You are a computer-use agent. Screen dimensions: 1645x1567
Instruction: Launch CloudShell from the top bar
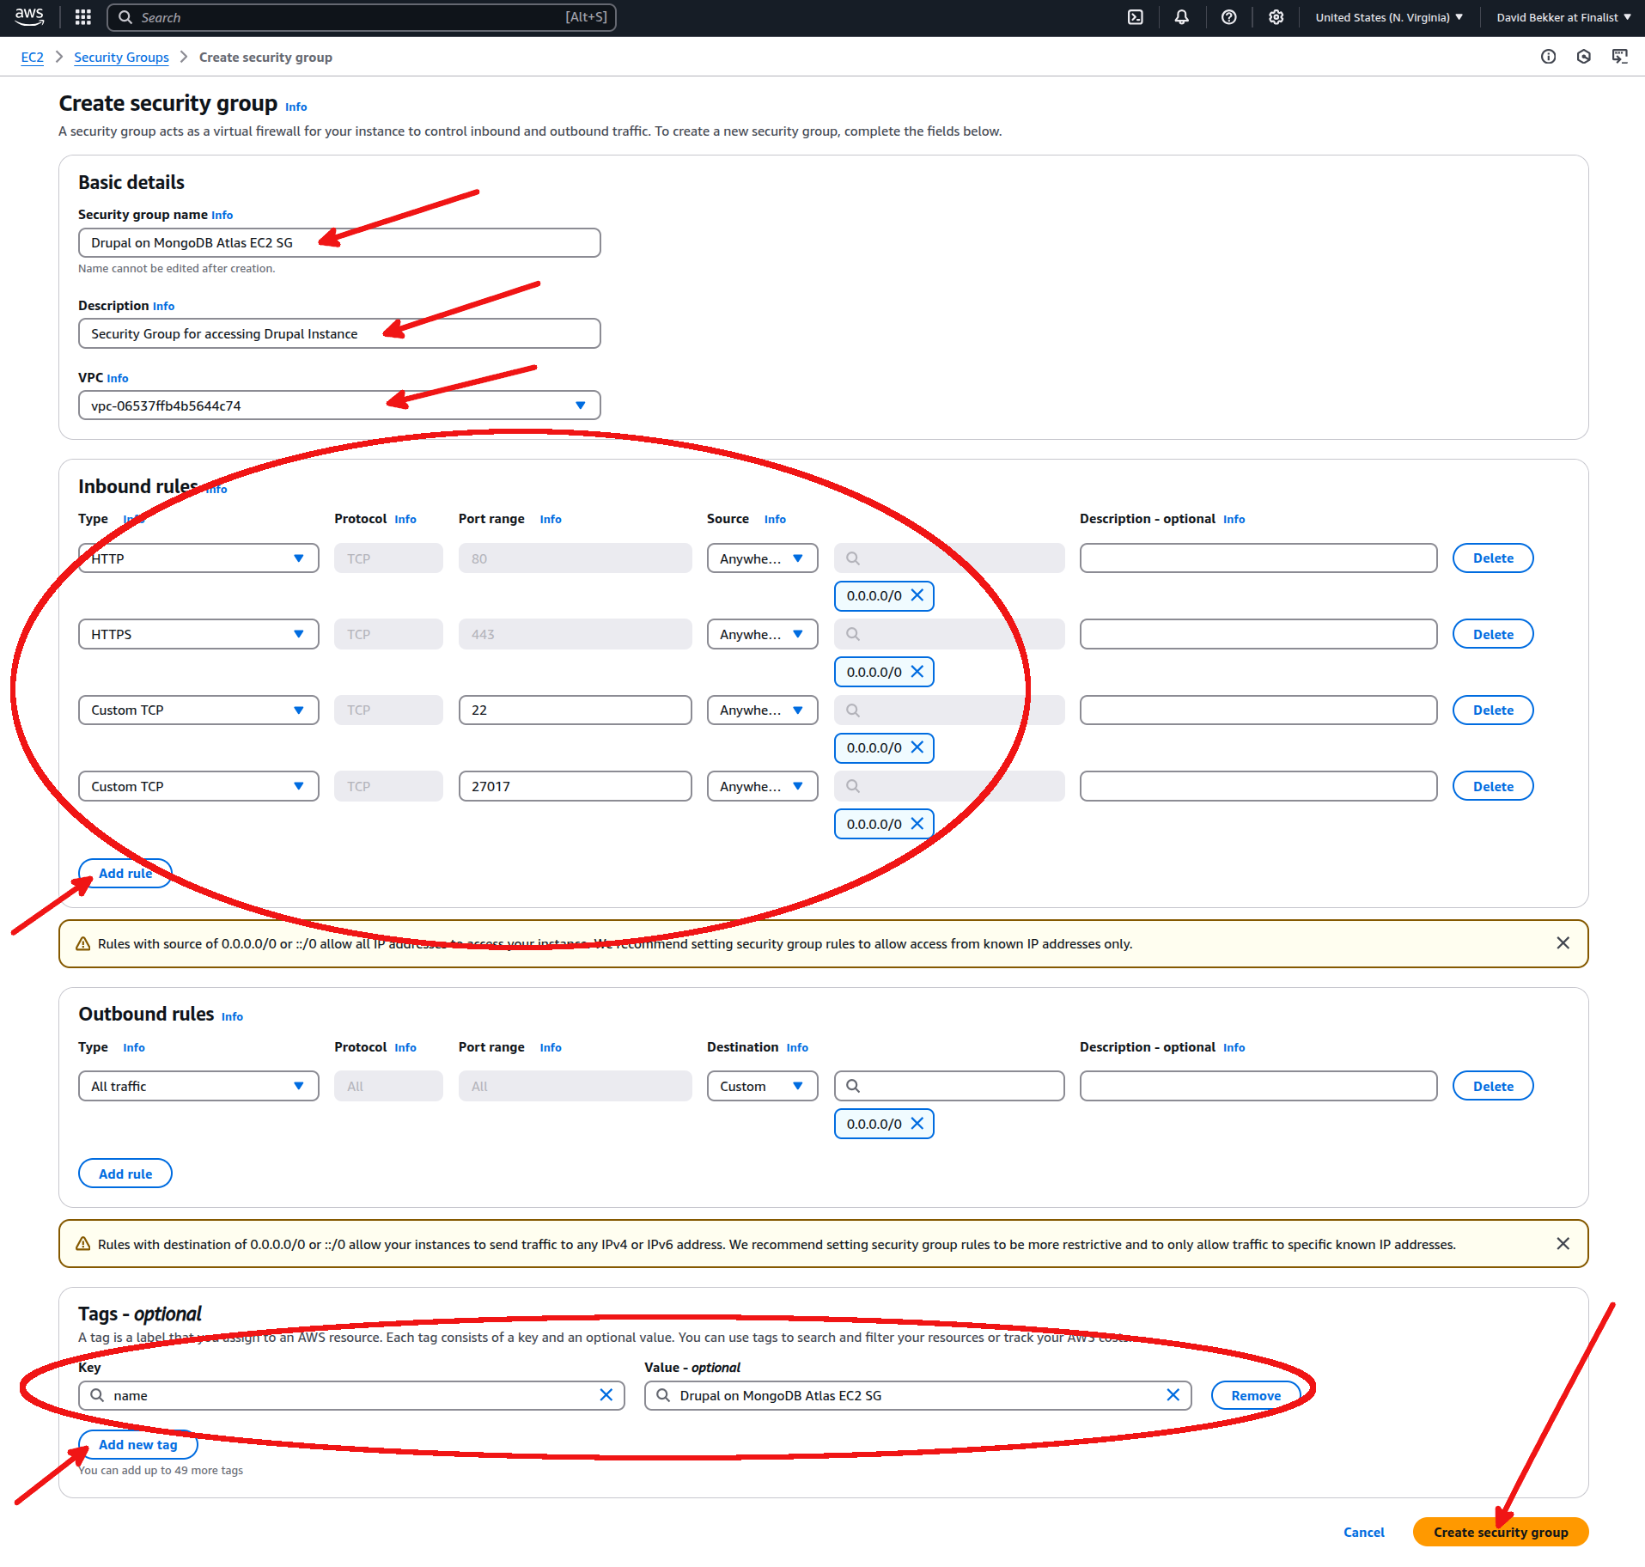(x=1136, y=17)
